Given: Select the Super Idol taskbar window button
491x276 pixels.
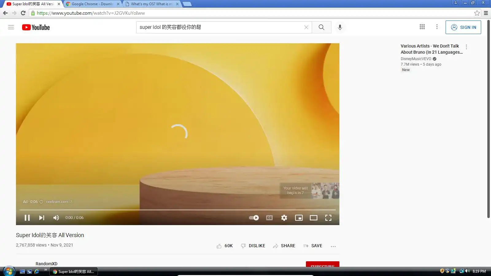Looking at the screenshot, I should (x=74, y=272).
